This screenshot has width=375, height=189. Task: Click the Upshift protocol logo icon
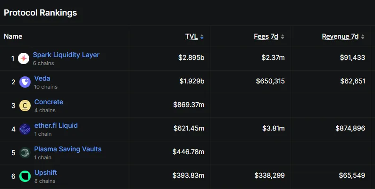25,176
